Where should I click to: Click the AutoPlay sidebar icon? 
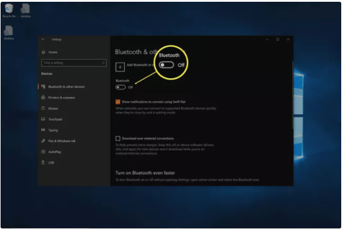coord(43,152)
